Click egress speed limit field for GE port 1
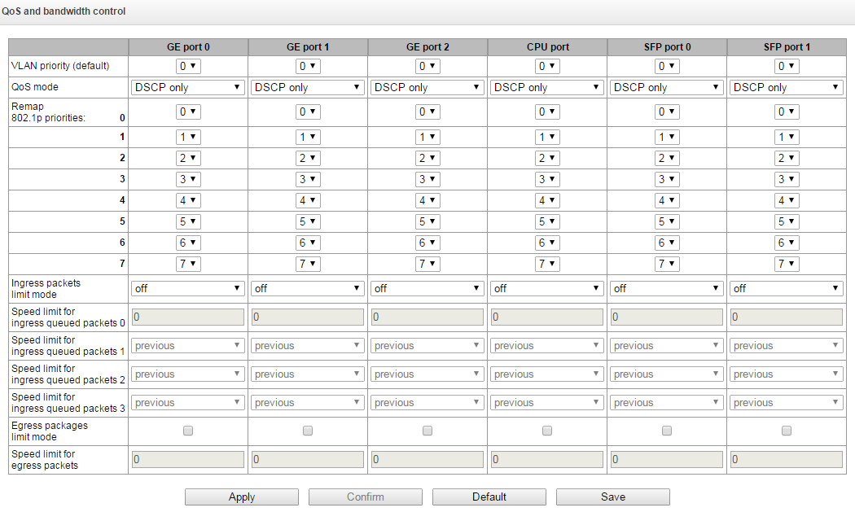Screen dimensions: 855x512 click(308, 460)
